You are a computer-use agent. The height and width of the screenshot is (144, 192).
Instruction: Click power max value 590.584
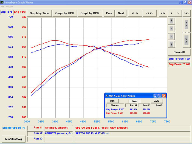point(146,113)
